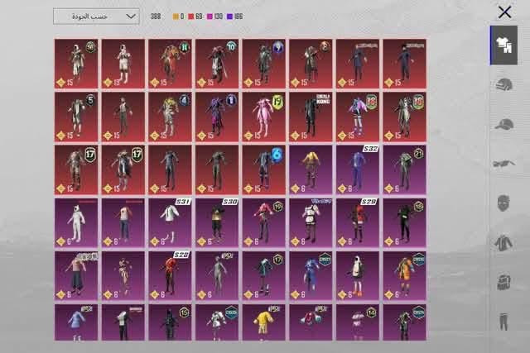Screen dimensions: 530x353
Task: Open the jacket category icon
Action: point(503,243)
